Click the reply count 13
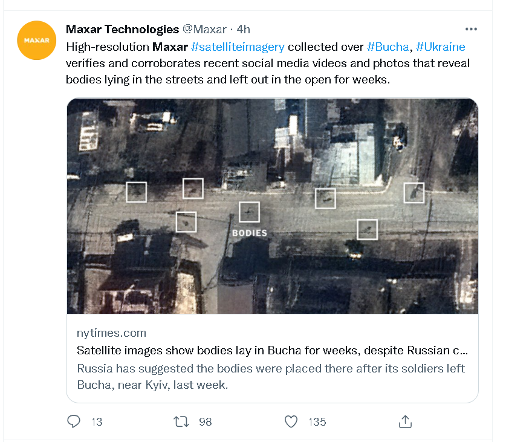This screenshot has width=506, height=442. coord(97,421)
